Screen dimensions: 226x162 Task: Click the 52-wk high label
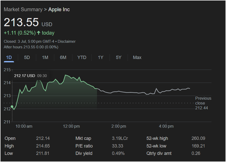click(x=157, y=138)
